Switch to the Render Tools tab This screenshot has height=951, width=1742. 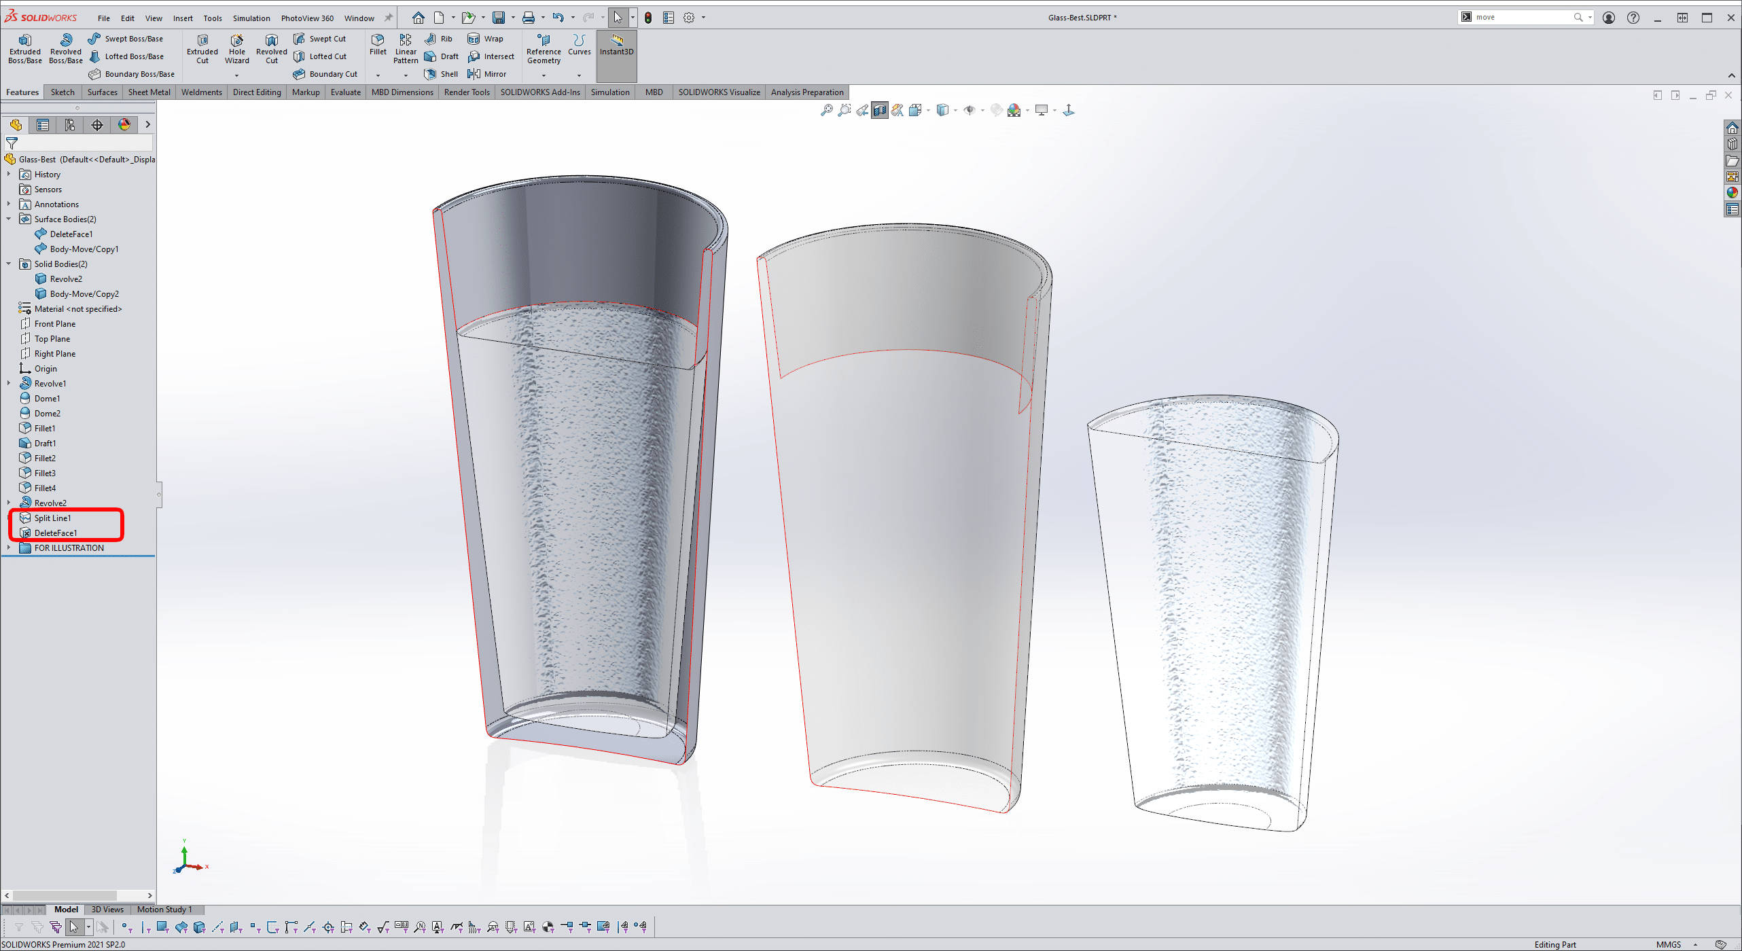tap(467, 92)
